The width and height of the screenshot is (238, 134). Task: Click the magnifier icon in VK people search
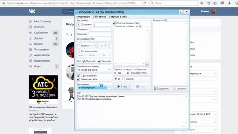pos(67,35)
